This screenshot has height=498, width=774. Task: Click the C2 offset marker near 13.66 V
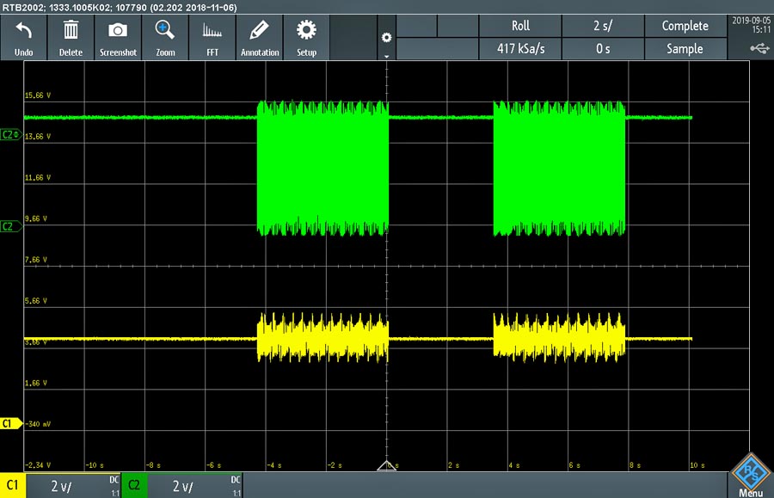pos(11,135)
